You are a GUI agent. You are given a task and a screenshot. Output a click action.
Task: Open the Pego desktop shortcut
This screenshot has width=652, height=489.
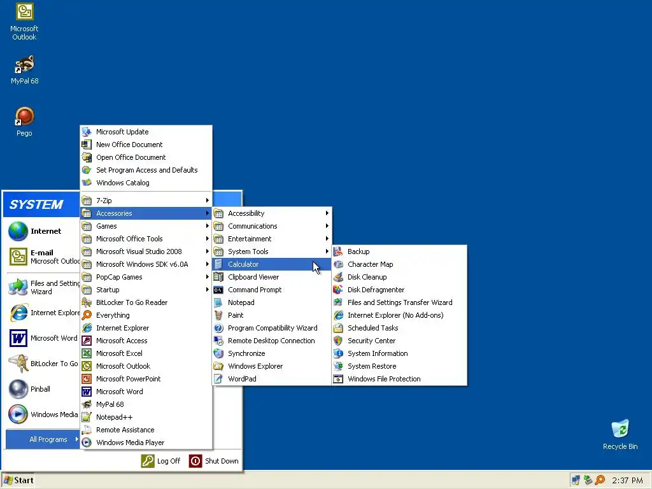pyautogui.click(x=24, y=122)
